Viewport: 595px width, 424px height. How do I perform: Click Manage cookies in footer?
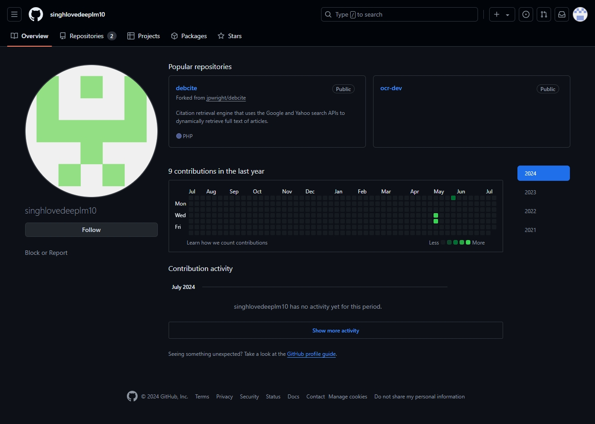[x=348, y=397]
